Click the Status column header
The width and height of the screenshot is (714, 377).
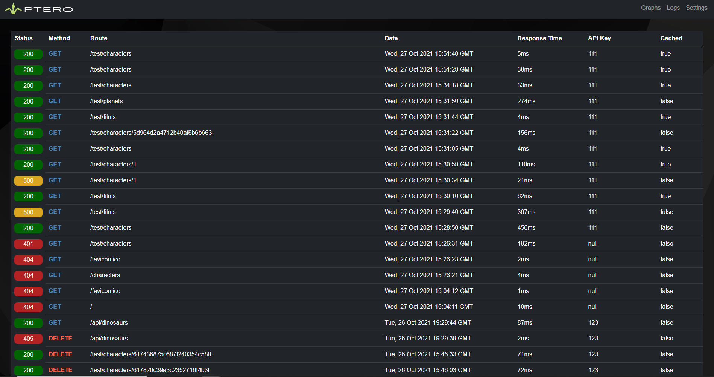pyautogui.click(x=24, y=38)
